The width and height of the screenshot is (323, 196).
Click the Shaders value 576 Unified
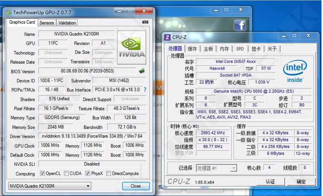pos(59,99)
